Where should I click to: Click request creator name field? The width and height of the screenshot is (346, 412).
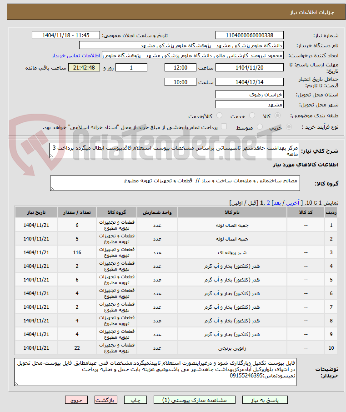(193, 55)
